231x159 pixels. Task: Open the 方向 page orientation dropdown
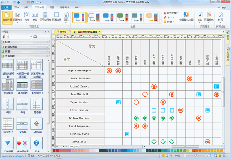click(27, 18)
